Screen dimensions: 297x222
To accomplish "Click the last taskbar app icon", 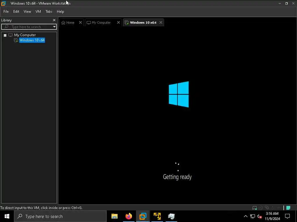I will click(171, 216).
